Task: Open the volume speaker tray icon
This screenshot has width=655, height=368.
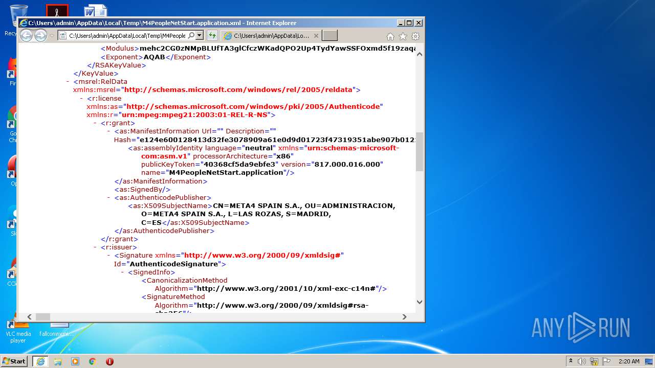Action: pyautogui.click(x=582, y=361)
